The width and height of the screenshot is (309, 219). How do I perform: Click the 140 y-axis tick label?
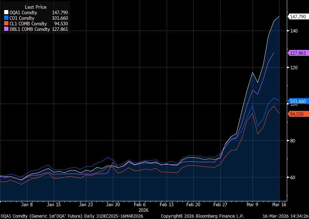click(294, 31)
